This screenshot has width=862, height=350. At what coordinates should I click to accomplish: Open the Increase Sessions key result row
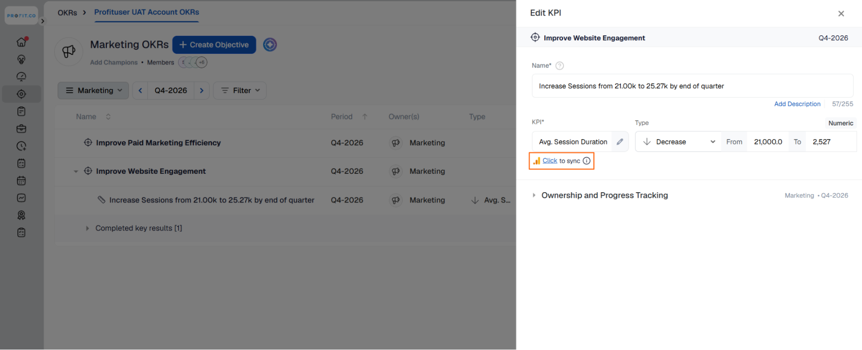[211, 200]
